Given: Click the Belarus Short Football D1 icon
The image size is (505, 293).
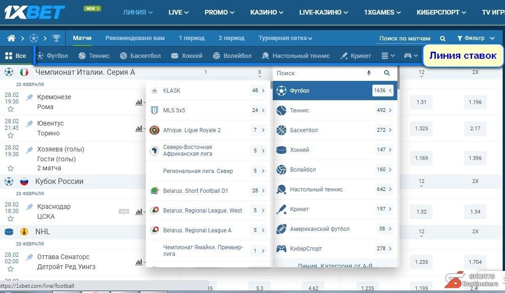Looking at the screenshot, I should 154,190.
